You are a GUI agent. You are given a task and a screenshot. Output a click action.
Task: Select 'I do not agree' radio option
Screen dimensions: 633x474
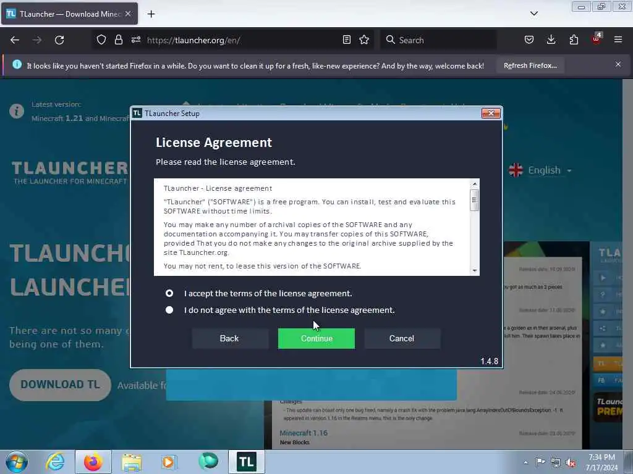(x=169, y=310)
